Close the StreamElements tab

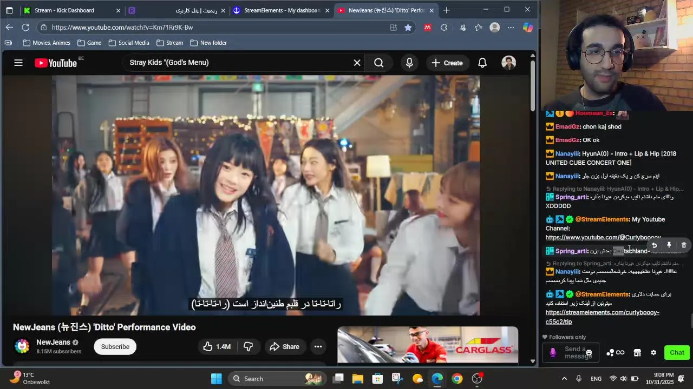327,10
